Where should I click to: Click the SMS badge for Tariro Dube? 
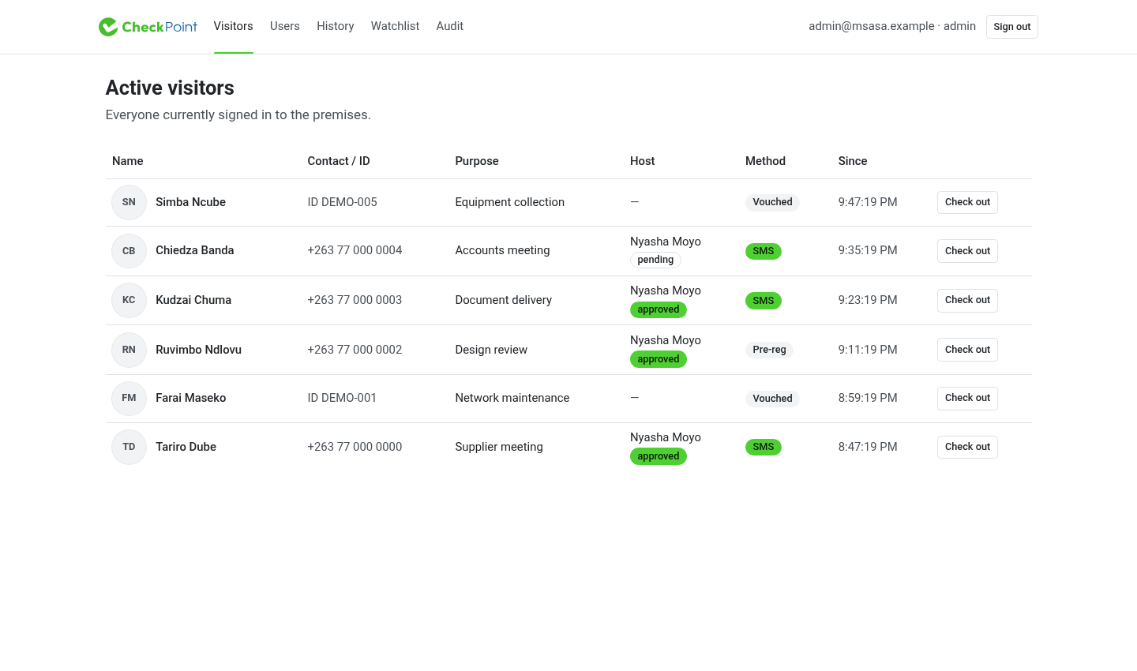764,447
